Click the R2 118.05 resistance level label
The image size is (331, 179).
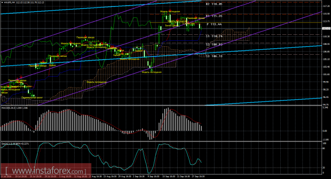(214, 4)
